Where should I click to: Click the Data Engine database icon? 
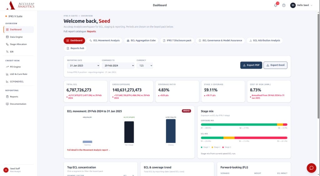pos(7,37)
